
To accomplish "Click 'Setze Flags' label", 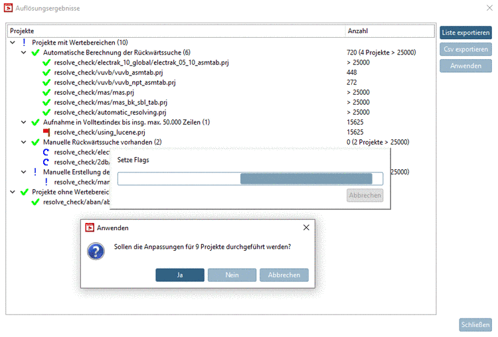I will coord(133,160).
